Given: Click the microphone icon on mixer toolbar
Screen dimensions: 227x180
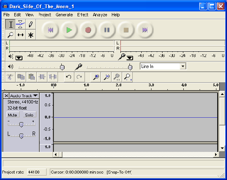Looking at the screenshot, I should coord(78,67).
